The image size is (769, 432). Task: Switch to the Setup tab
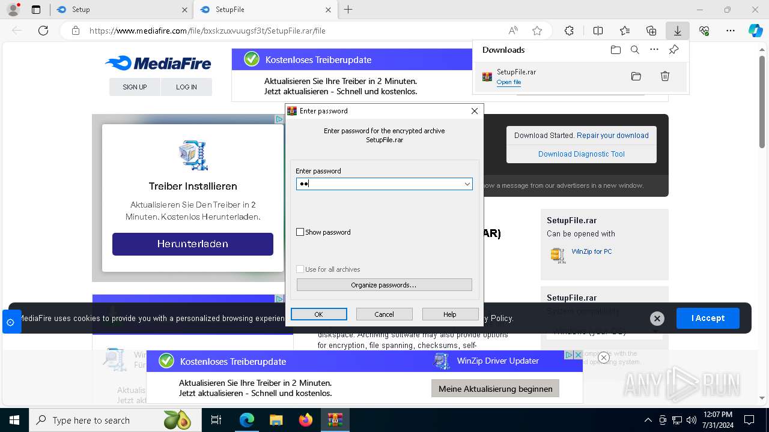(x=121, y=10)
